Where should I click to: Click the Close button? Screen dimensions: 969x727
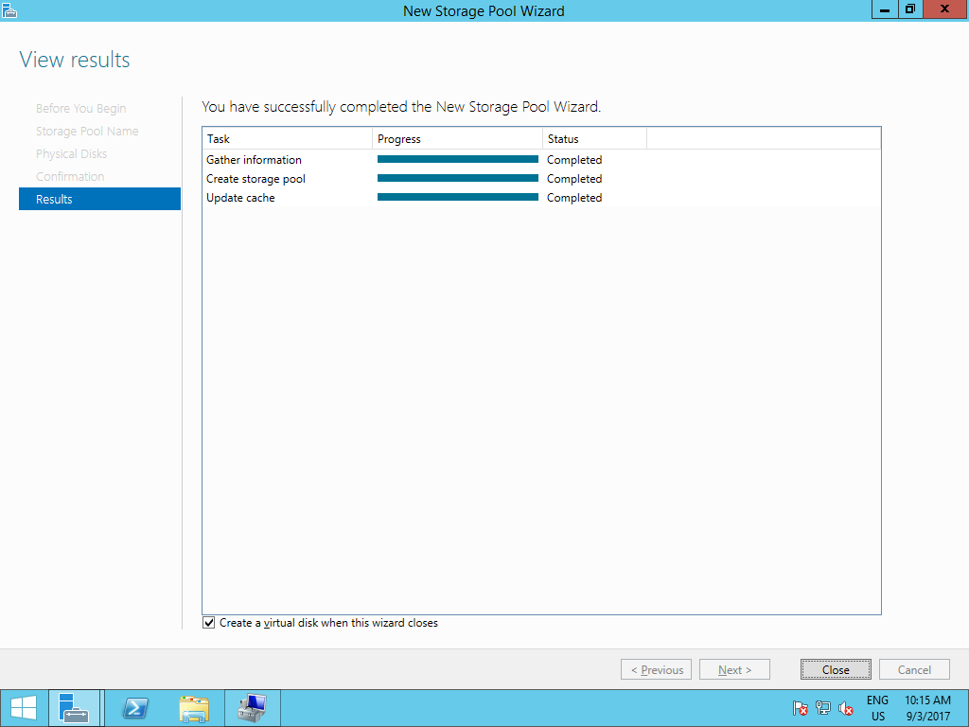(x=836, y=669)
